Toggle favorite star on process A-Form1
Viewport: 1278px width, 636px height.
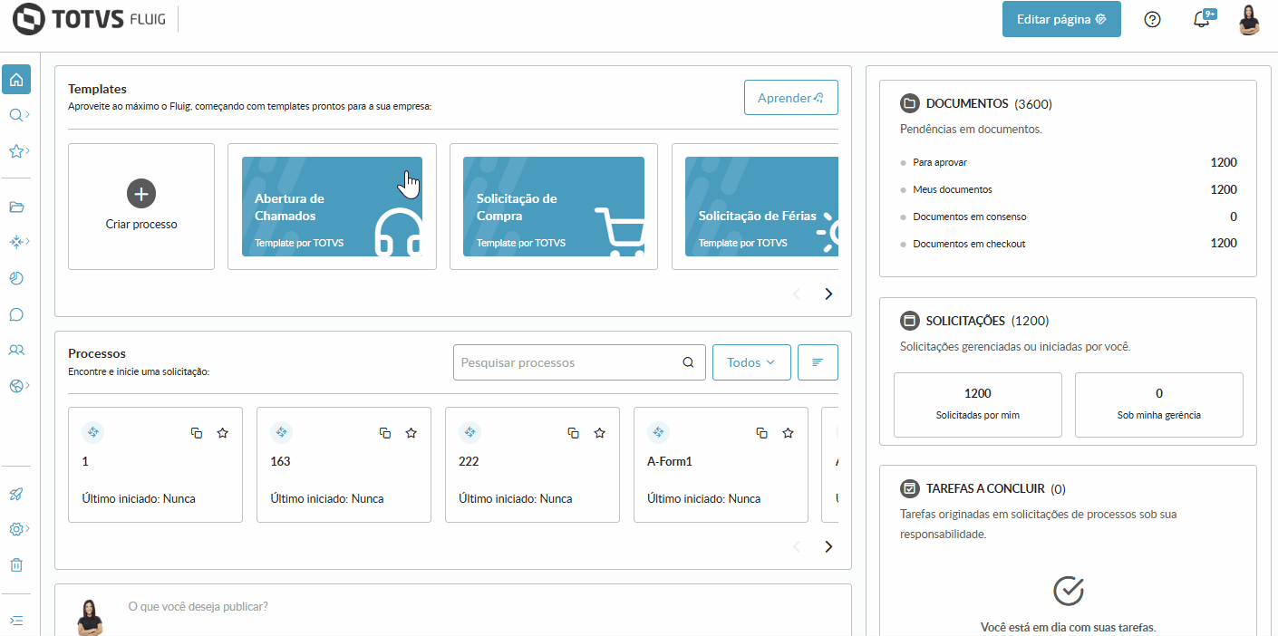point(788,433)
